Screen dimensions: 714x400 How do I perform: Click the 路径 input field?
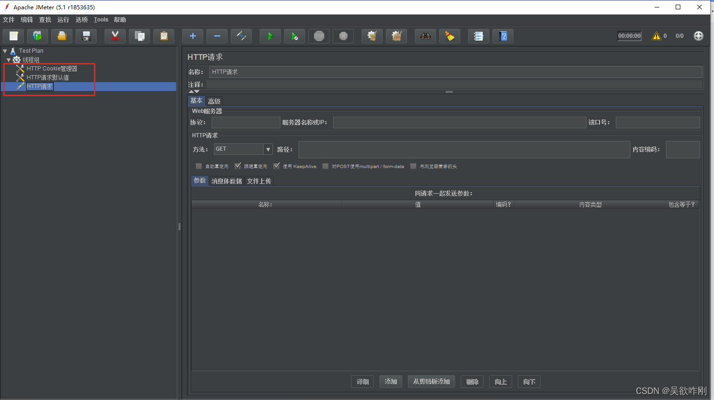tap(464, 149)
